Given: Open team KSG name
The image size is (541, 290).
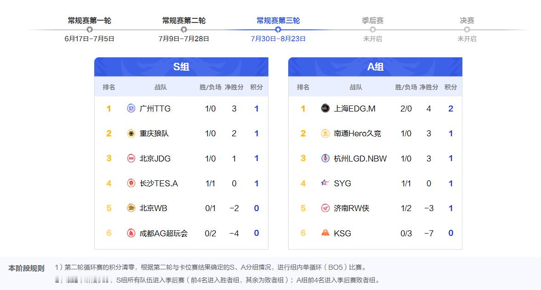Looking at the screenshot, I should pos(342,233).
